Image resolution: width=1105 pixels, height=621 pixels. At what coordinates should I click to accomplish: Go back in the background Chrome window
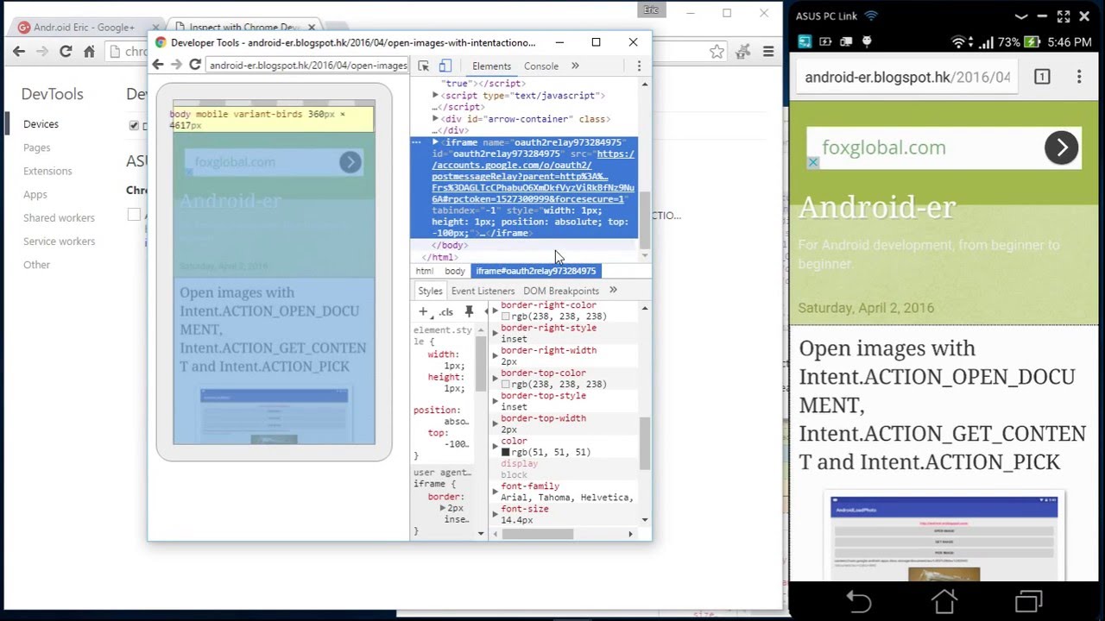19,52
